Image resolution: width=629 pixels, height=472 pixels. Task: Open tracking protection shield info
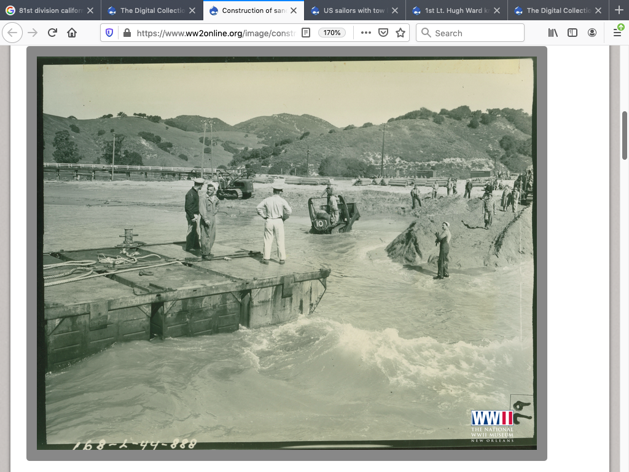tap(110, 33)
